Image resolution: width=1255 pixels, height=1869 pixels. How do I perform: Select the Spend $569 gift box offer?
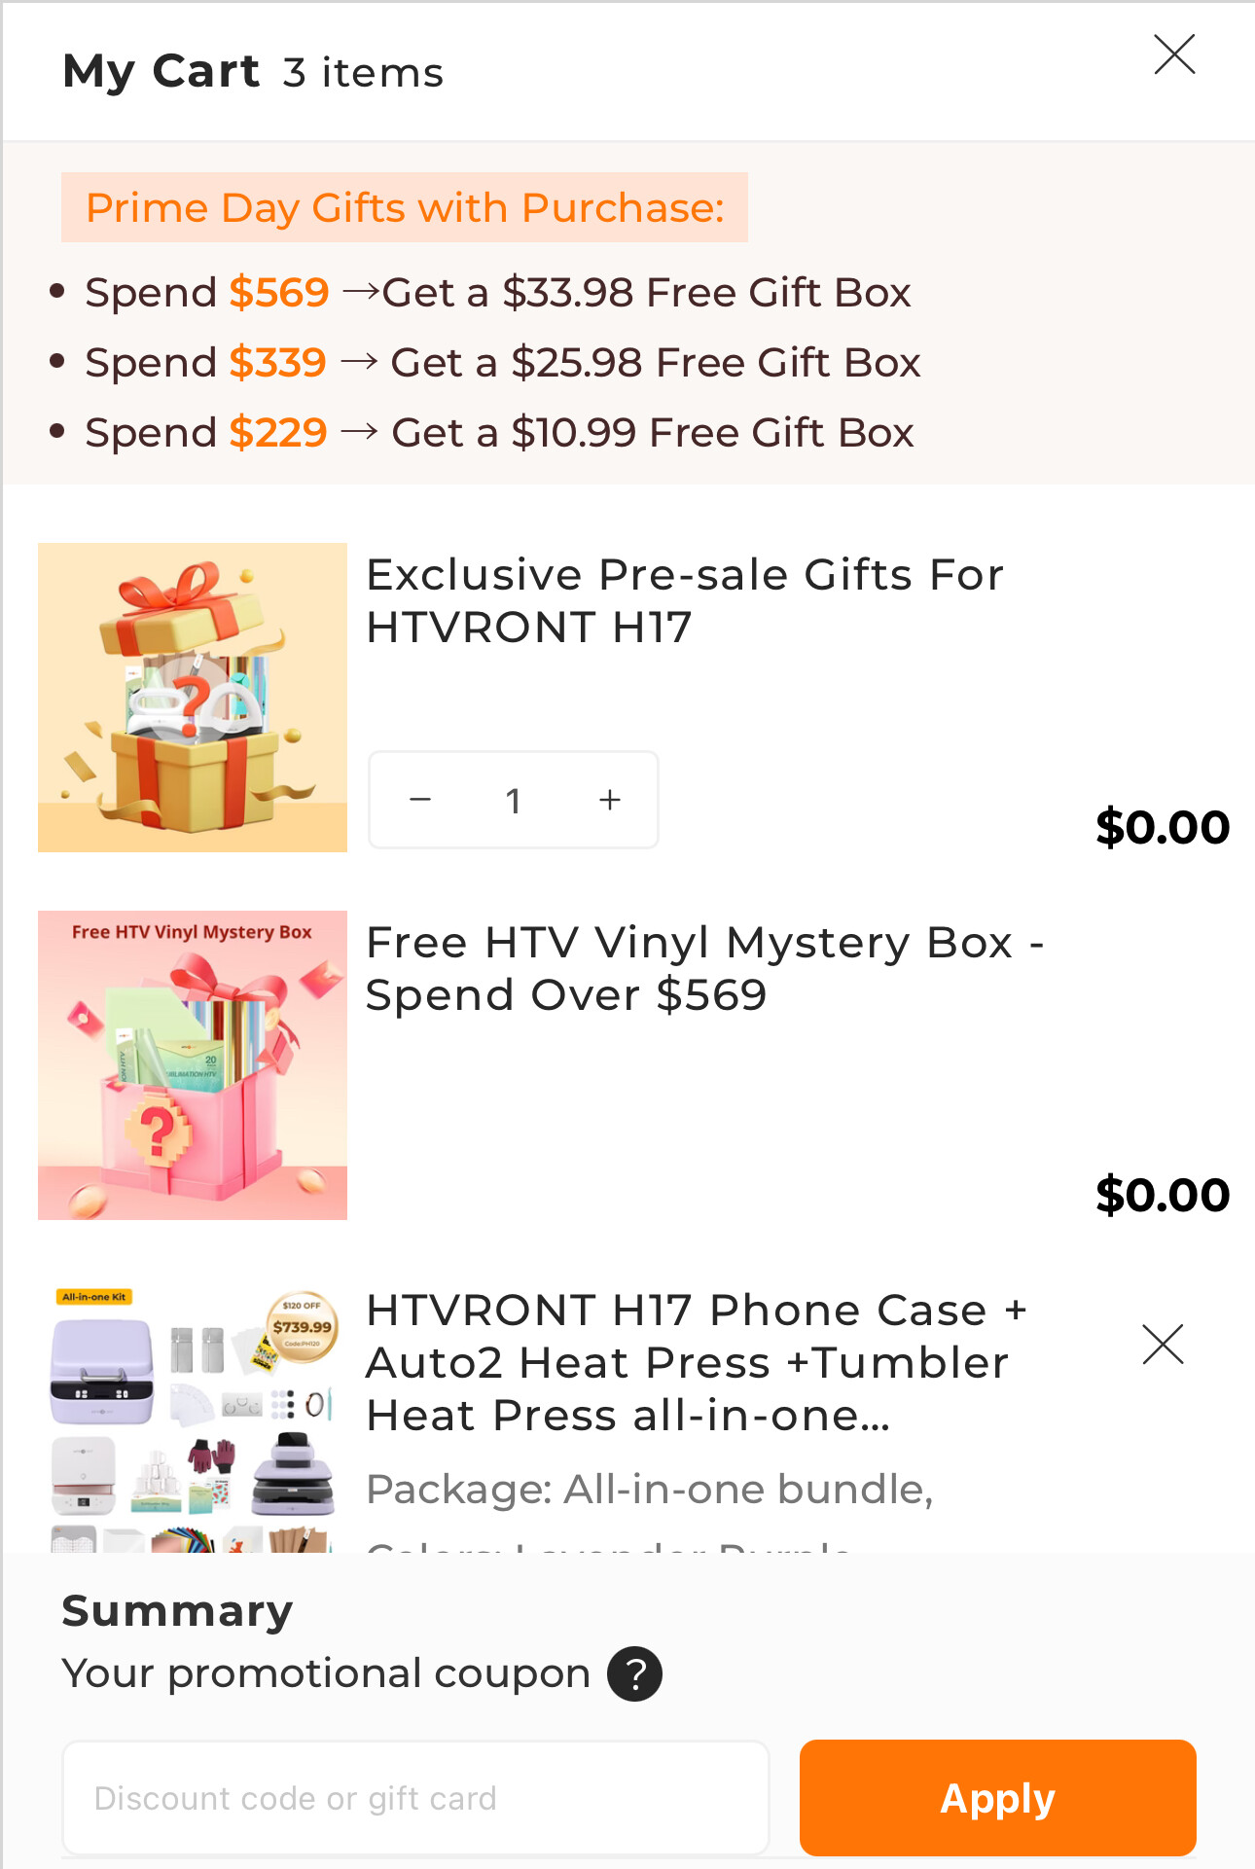(497, 292)
